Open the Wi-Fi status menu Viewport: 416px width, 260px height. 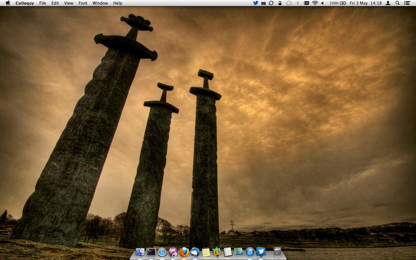pos(315,3)
